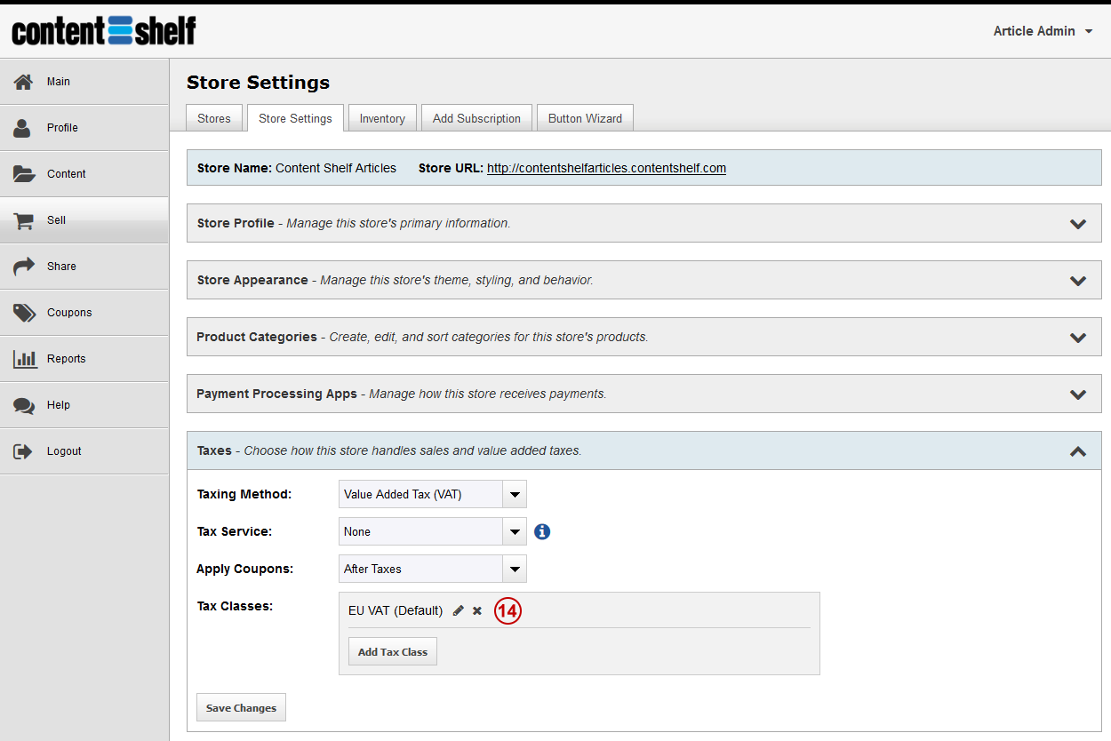Click Logout in the sidebar

coord(84,451)
